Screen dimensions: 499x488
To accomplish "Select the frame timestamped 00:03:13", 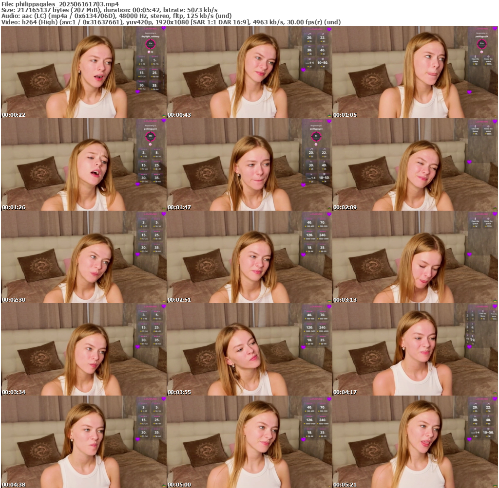I will (415, 257).
